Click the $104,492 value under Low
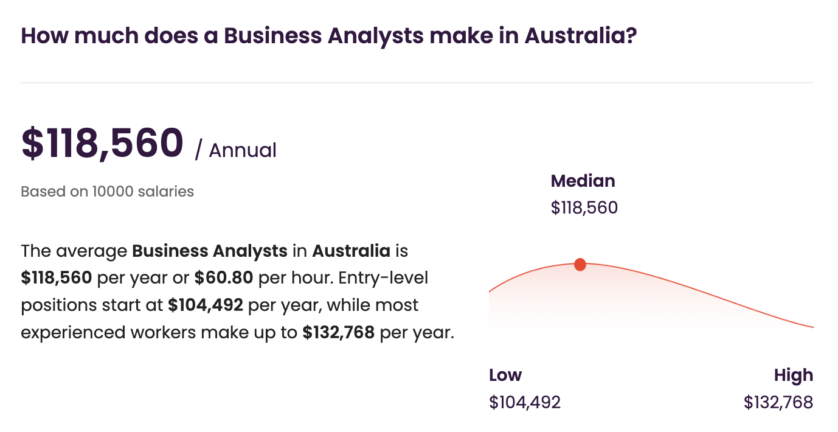The height and width of the screenshot is (432, 838). [524, 402]
